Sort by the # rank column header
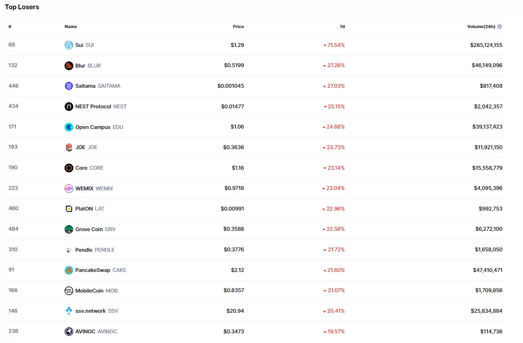 click(x=10, y=27)
